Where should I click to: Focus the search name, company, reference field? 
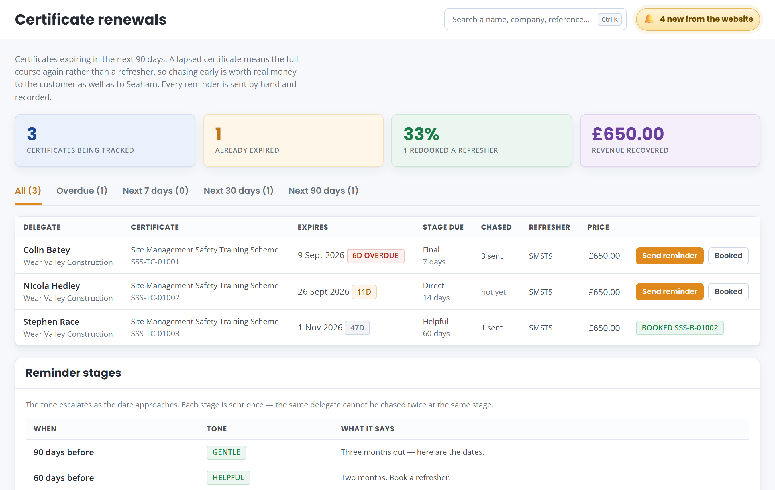[x=535, y=19]
